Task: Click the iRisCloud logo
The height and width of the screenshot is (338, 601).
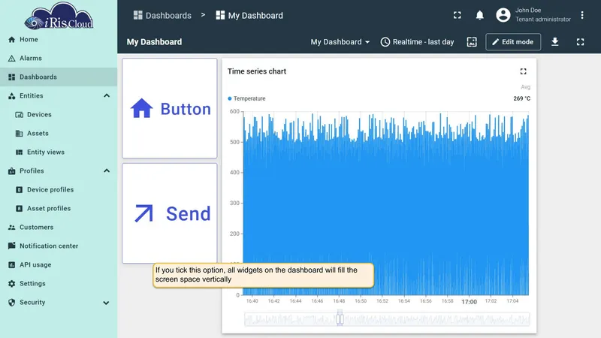Action: click(x=59, y=16)
